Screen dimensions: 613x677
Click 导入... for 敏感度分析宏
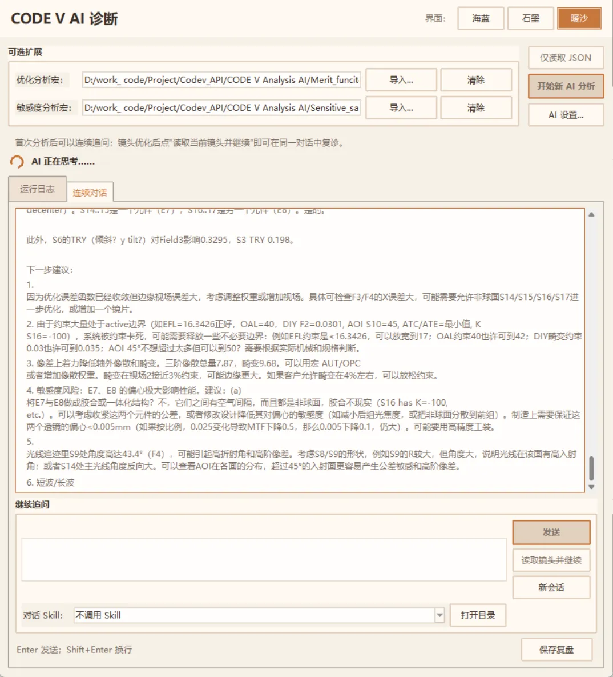(x=401, y=107)
